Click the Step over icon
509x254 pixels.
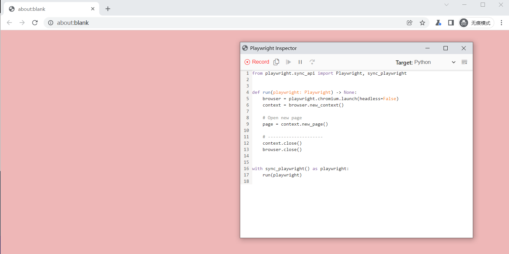click(x=312, y=62)
